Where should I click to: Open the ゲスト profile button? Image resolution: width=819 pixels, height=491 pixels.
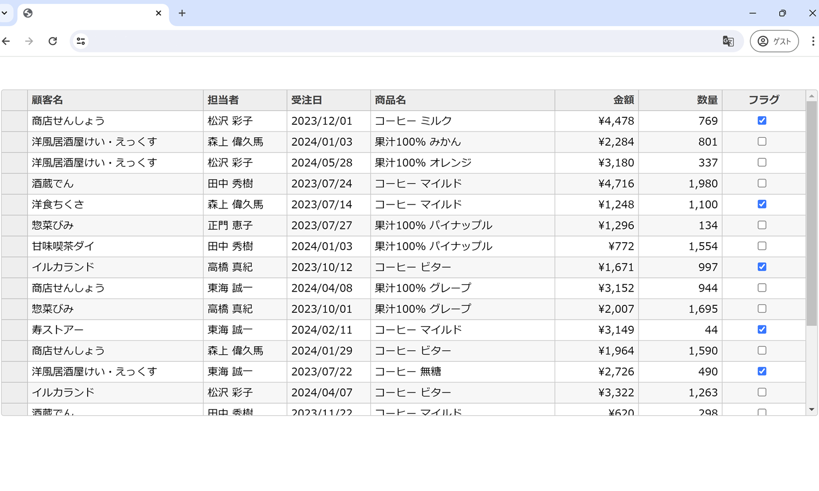774,41
